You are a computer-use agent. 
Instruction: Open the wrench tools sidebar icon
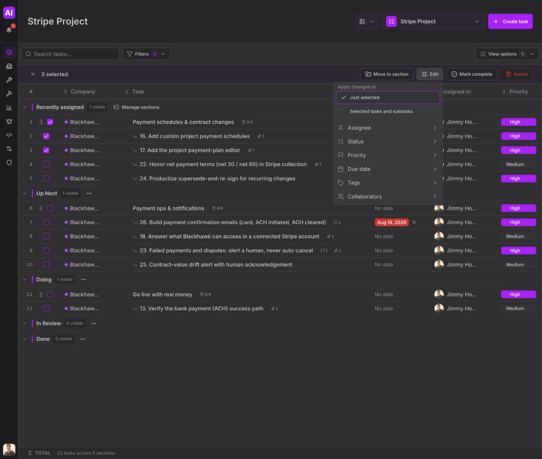(x=9, y=80)
